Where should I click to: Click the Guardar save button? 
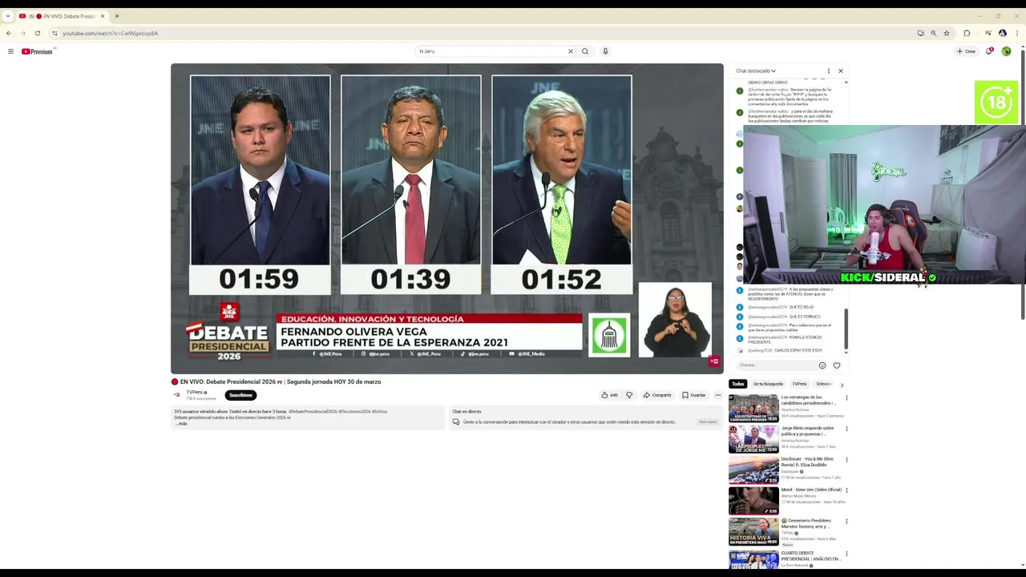[x=694, y=395]
